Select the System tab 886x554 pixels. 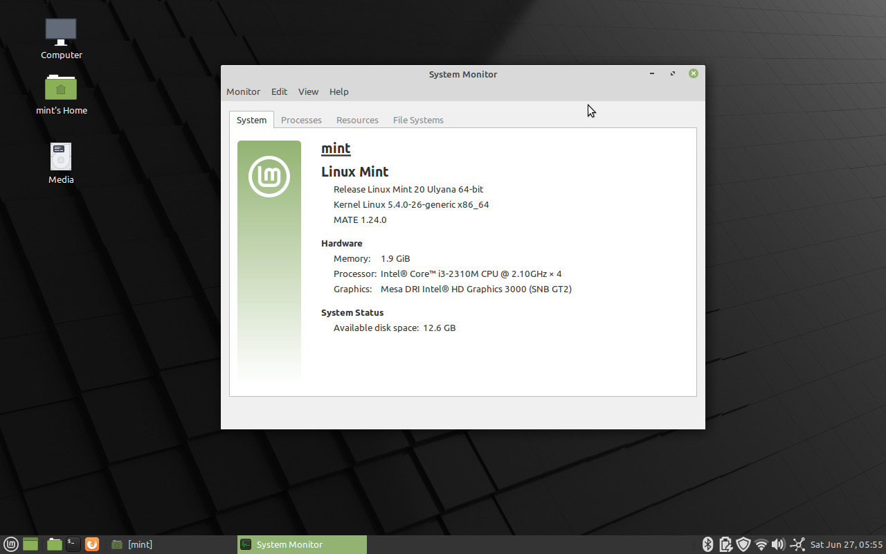[251, 120]
